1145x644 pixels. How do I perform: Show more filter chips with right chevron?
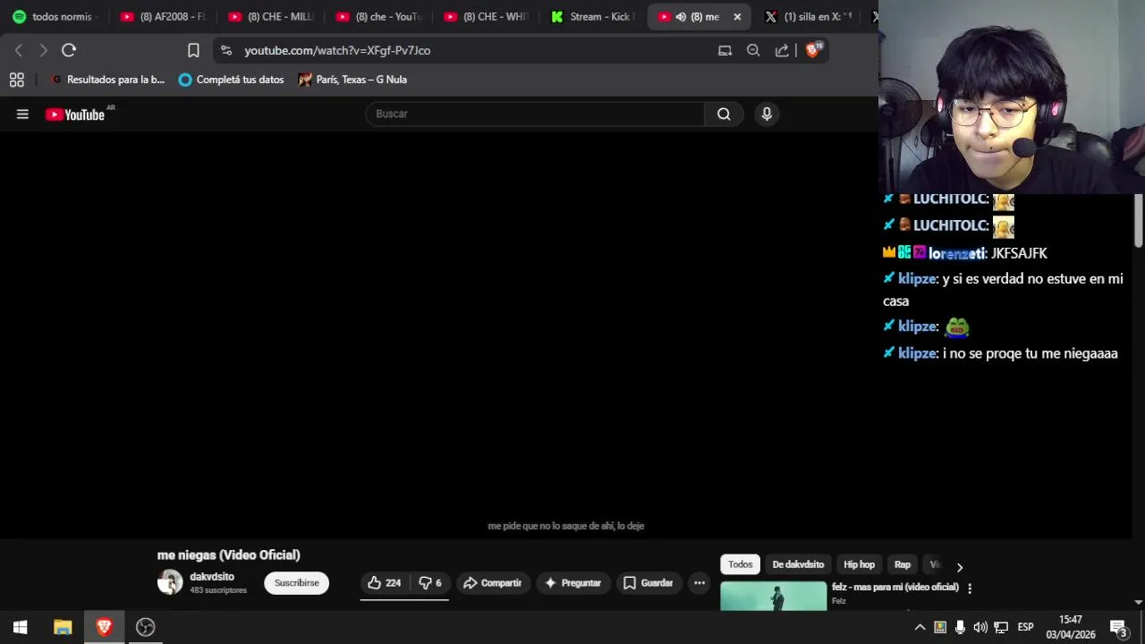[x=959, y=567]
